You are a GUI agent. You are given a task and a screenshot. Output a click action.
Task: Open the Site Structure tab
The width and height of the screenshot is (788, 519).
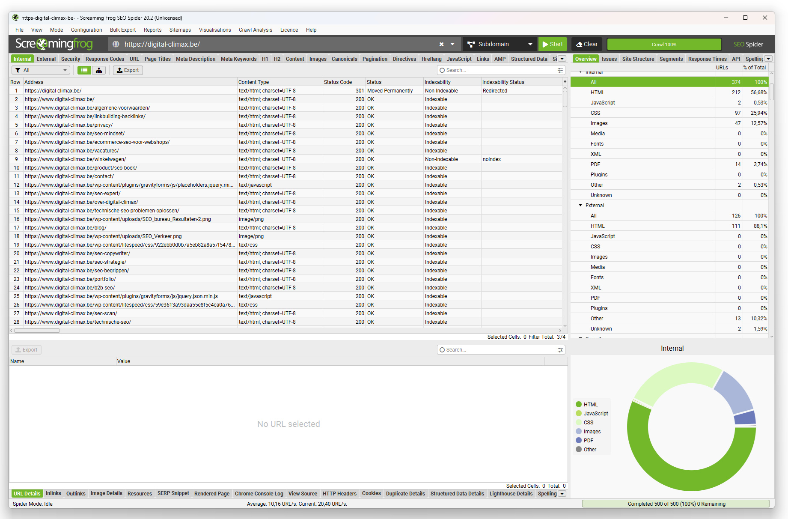638,59
